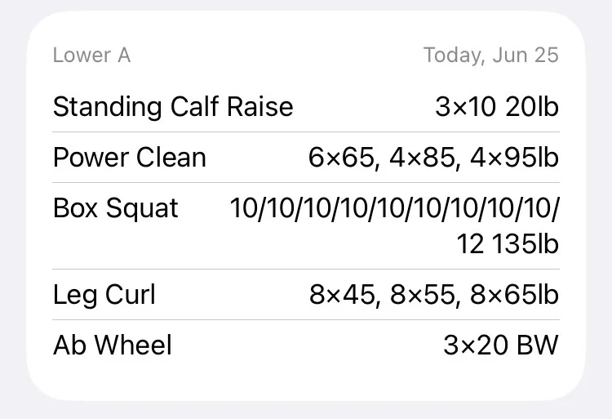Open the Lower A workout title
This screenshot has width=612, height=419.
91,55
